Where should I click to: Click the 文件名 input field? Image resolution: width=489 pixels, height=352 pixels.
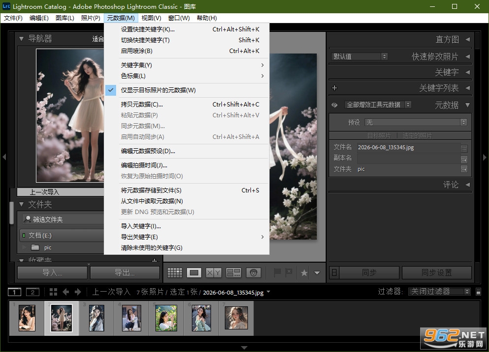click(x=408, y=147)
